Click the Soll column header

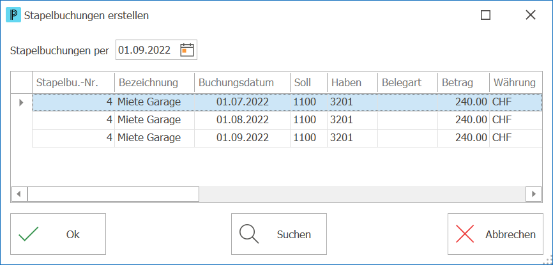click(309, 82)
